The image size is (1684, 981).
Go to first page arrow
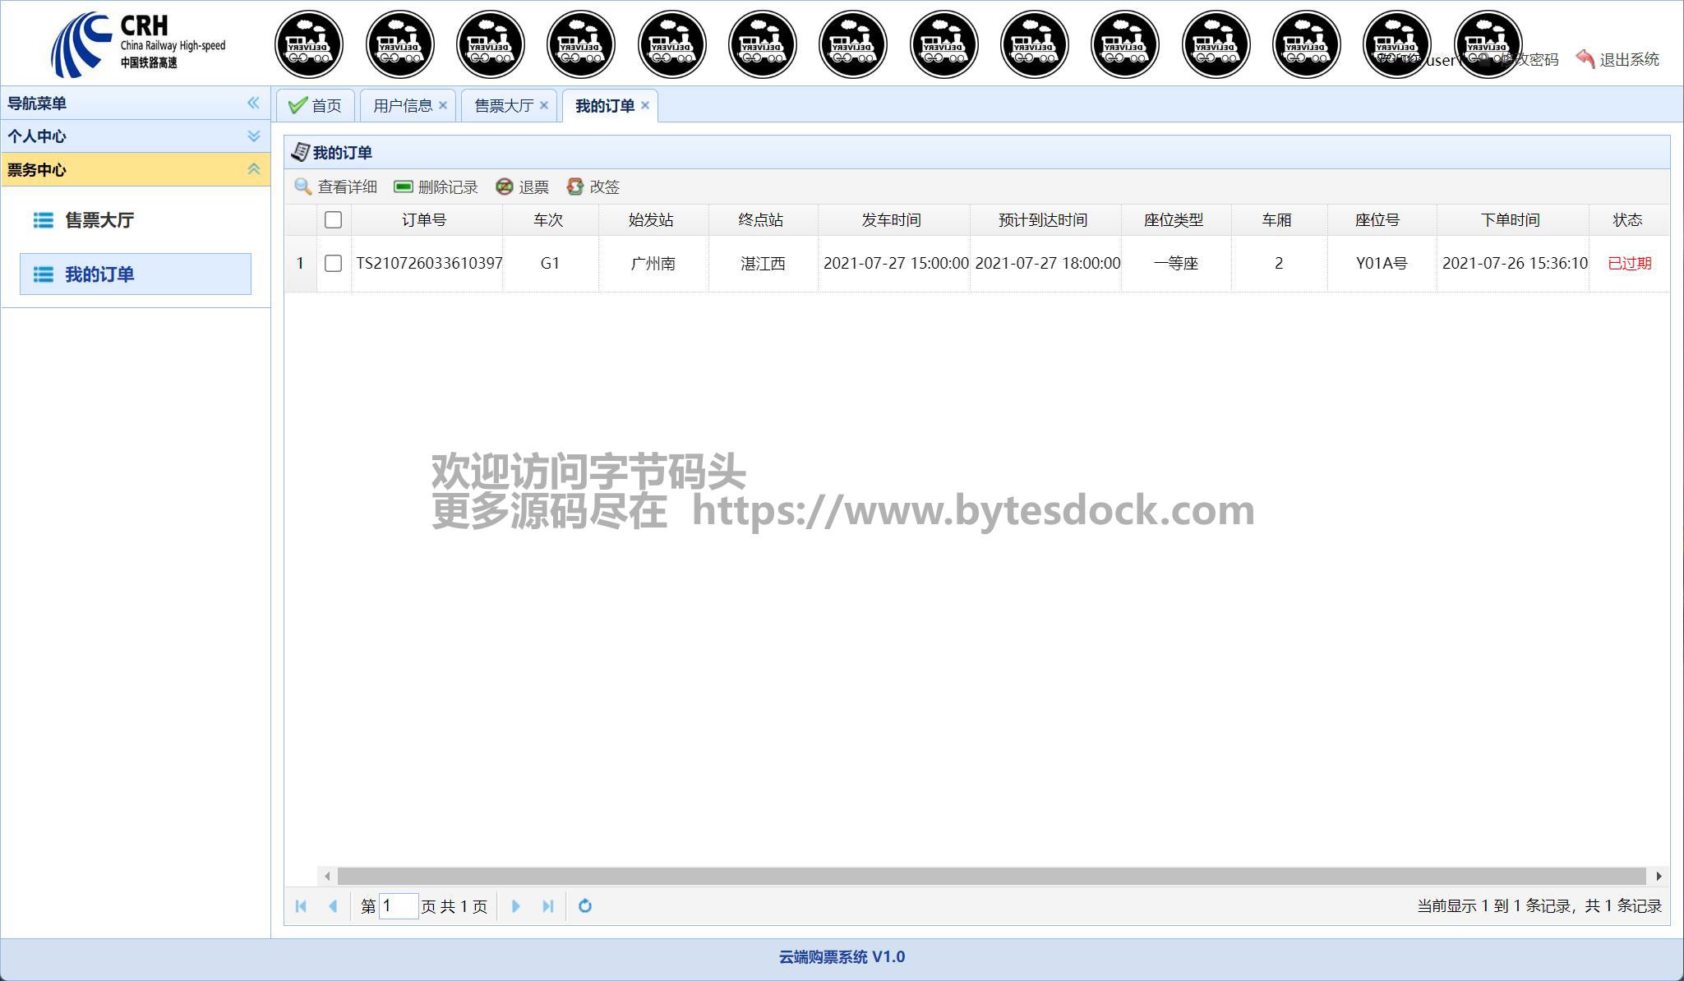[301, 905]
